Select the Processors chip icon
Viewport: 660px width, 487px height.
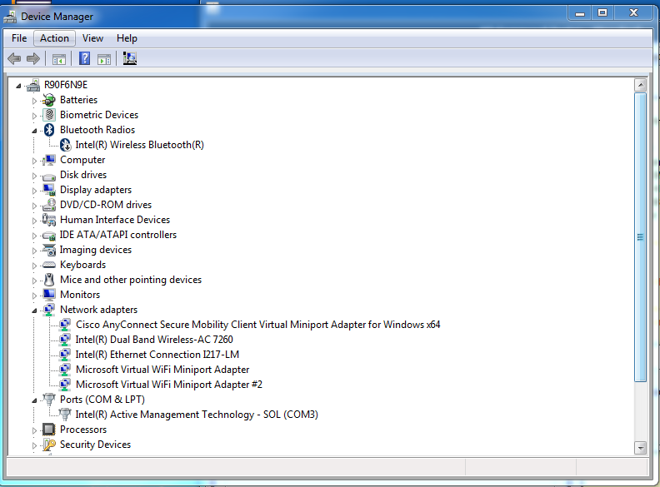click(49, 430)
